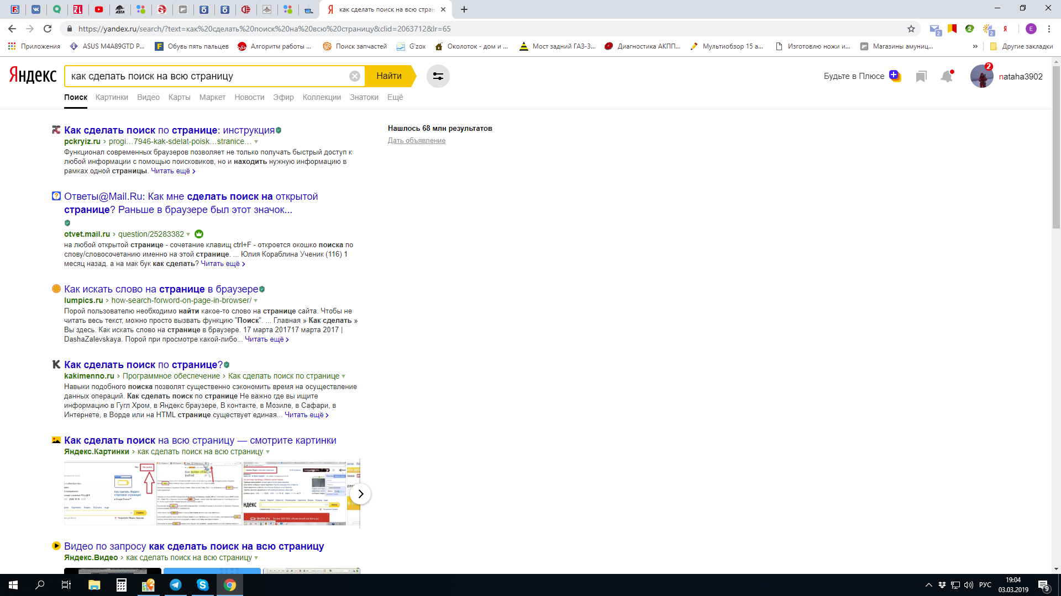Switch to the Картинки tab

112,97
